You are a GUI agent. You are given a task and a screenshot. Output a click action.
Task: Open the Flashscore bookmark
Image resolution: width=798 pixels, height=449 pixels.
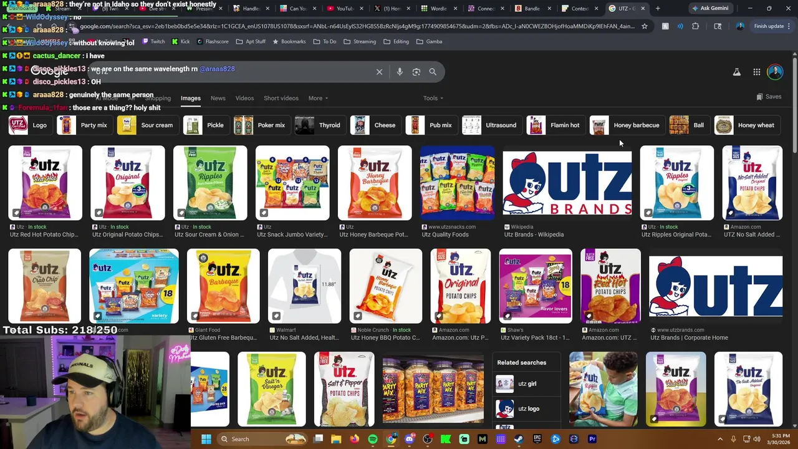(x=213, y=41)
